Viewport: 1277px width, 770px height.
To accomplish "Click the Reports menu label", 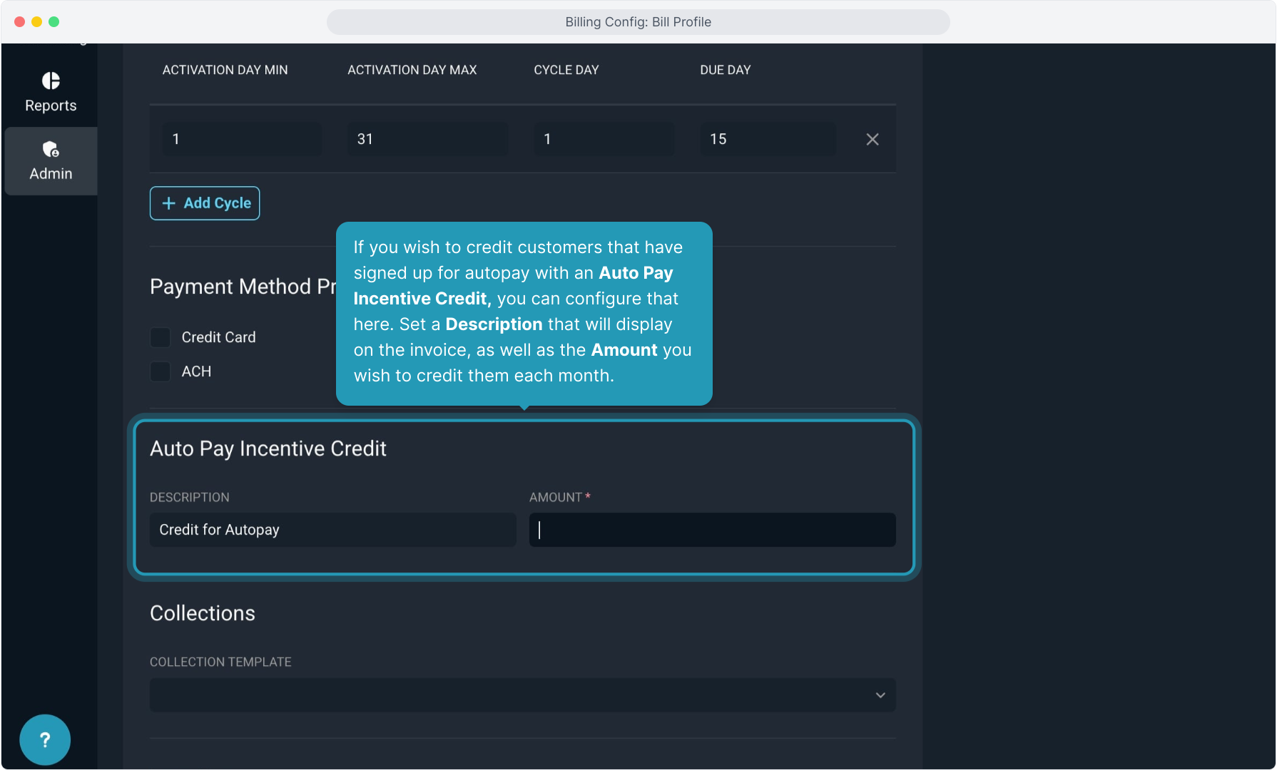I will coord(51,106).
